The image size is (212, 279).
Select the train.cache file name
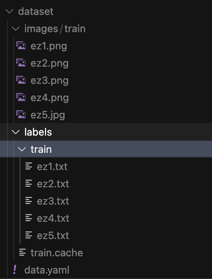coord(57,253)
